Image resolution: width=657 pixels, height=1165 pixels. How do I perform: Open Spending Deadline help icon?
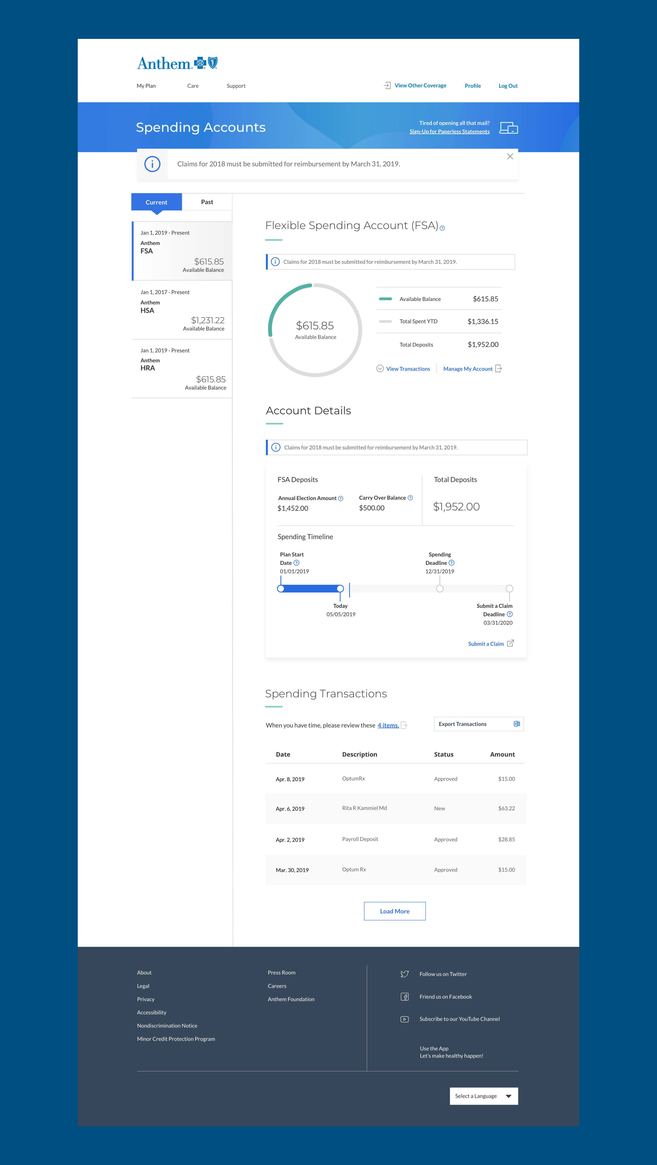click(x=451, y=563)
